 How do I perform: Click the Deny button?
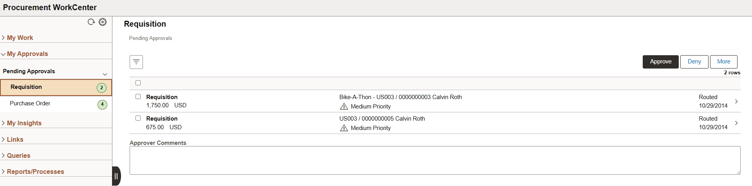tap(694, 62)
